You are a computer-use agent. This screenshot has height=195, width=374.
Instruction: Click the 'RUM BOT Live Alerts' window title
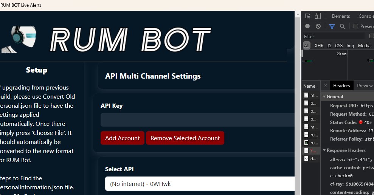(x=21, y=5)
